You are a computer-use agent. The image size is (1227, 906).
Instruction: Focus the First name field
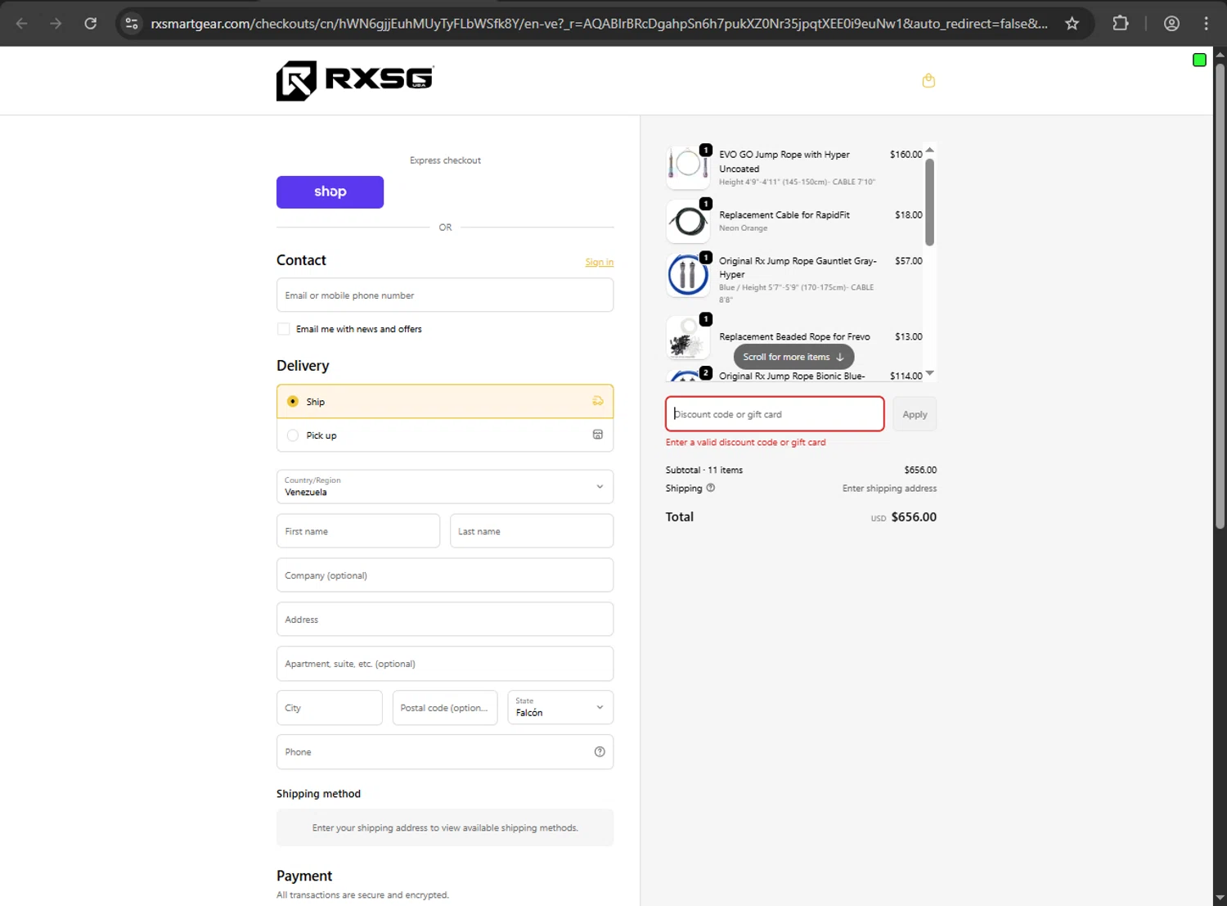(x=358, y=531)
